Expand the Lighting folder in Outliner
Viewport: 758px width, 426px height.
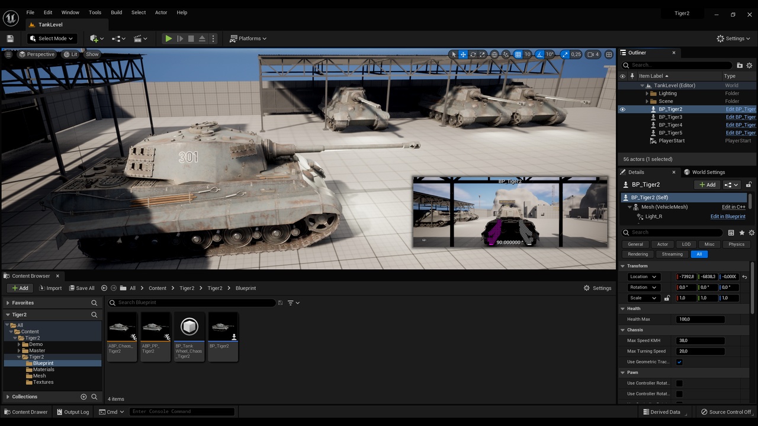tap(647, 93)
